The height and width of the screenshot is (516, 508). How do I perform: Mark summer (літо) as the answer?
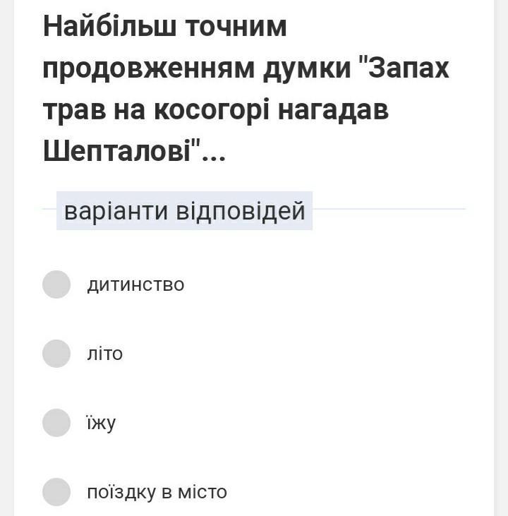tap(56, 354)
